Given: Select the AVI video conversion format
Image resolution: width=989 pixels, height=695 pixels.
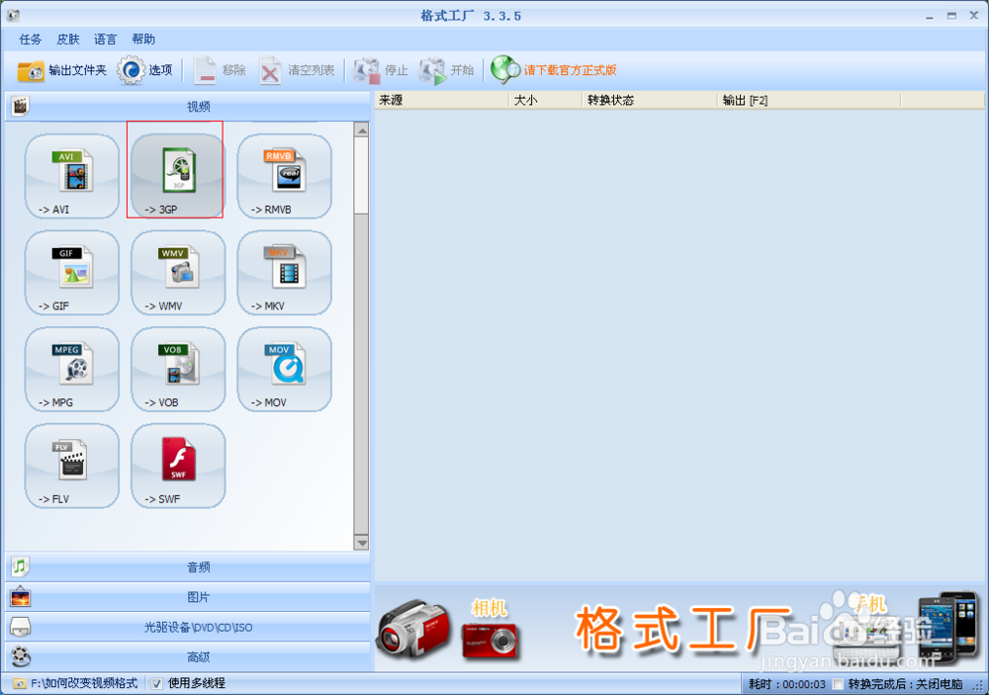Looking at the screenshot, I should point(71,178).
